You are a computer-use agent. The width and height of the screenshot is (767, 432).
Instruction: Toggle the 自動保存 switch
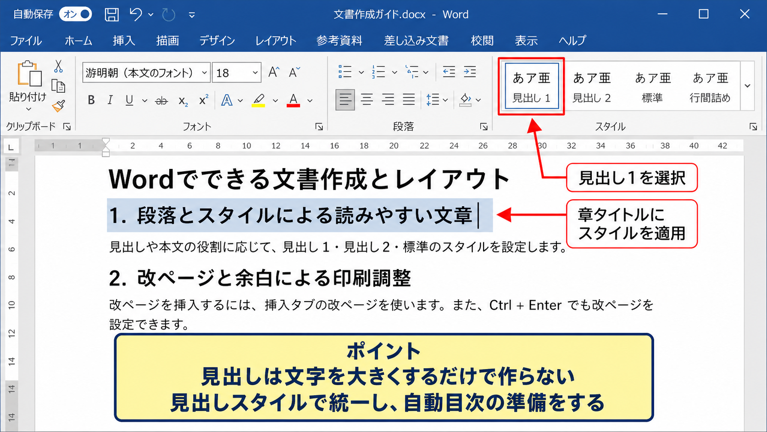(x=76, y=14)
